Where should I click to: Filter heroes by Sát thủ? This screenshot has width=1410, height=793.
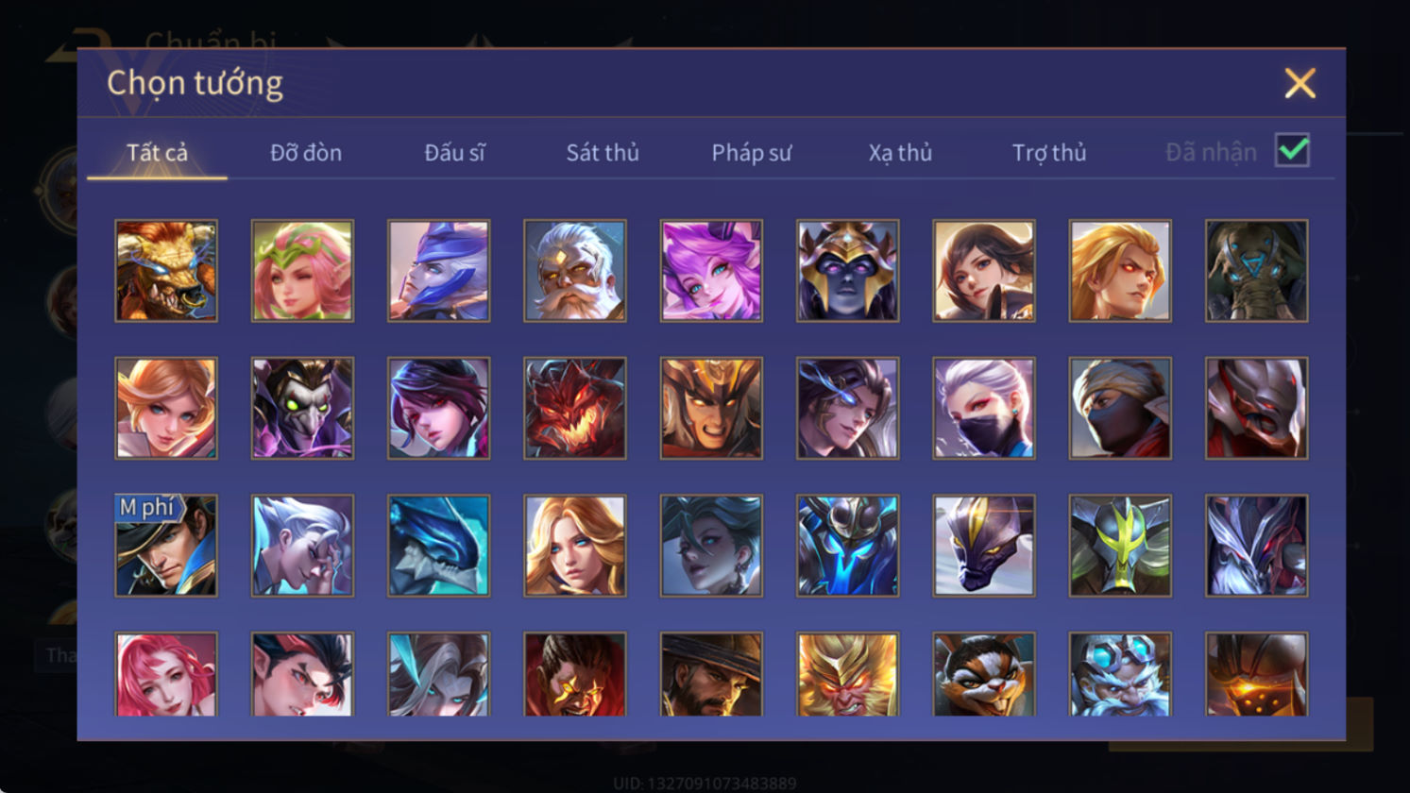603,152
